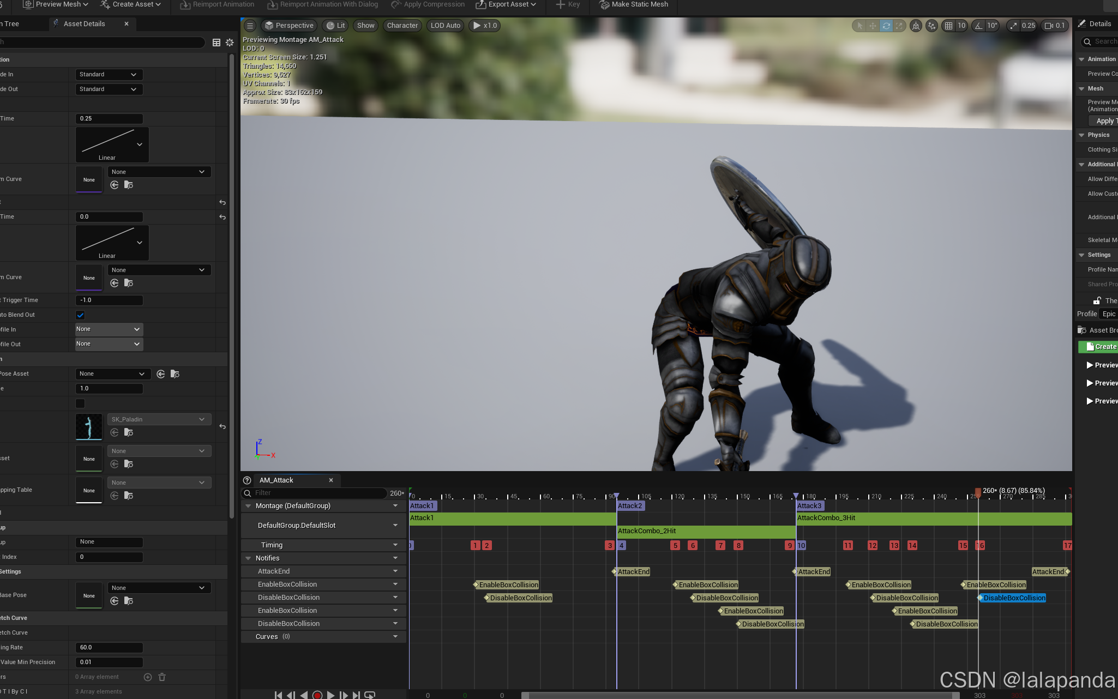1118x699 pixels.
Task: Toggle grid snapping icon in viewport
Action: [x=949, y=26]
